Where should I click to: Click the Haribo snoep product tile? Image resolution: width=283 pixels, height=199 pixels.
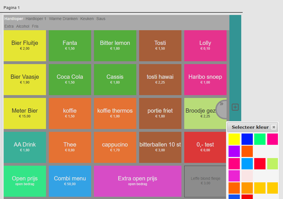[x=205, y=79]
